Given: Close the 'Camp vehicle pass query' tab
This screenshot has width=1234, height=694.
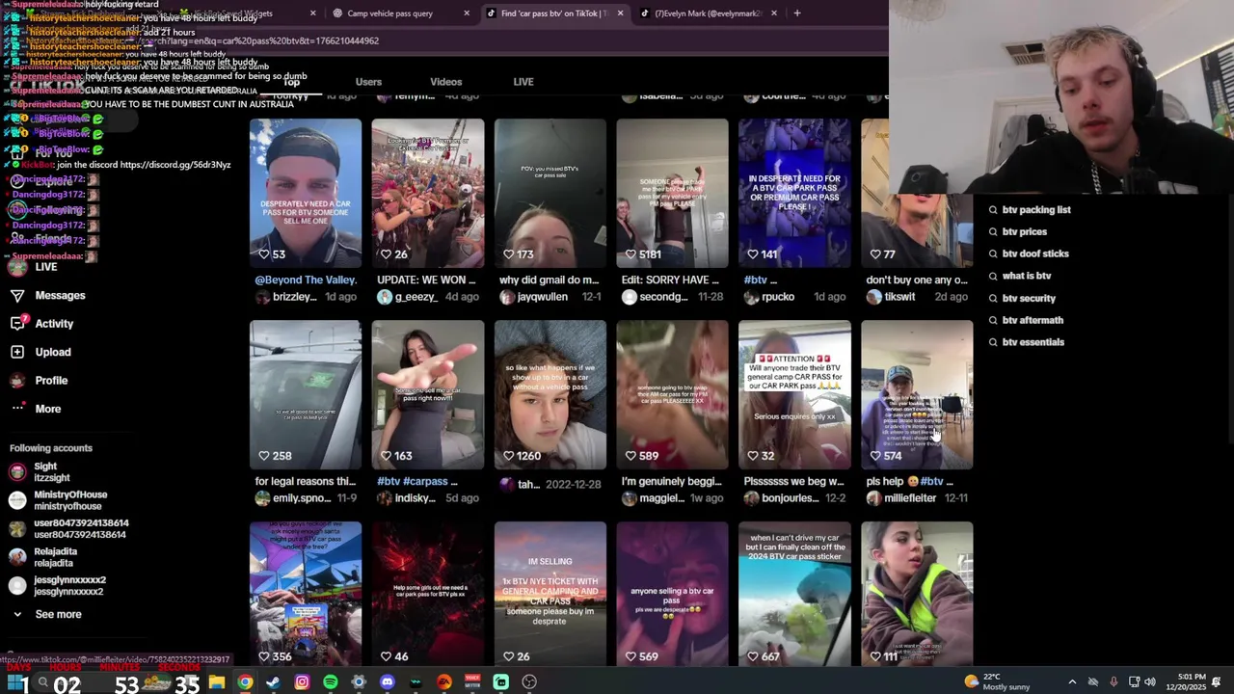Looking at the screenshot, I should (x=467, y=13).
